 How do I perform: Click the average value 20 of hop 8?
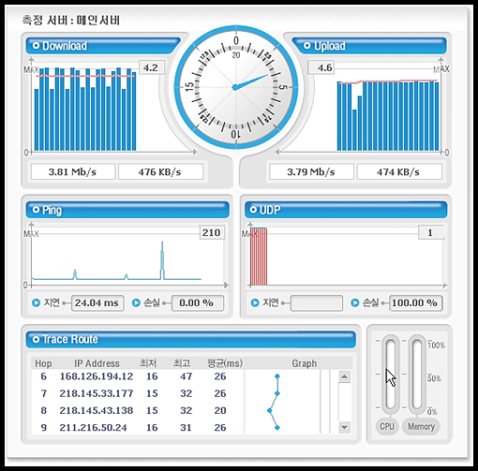click(220, 410)
